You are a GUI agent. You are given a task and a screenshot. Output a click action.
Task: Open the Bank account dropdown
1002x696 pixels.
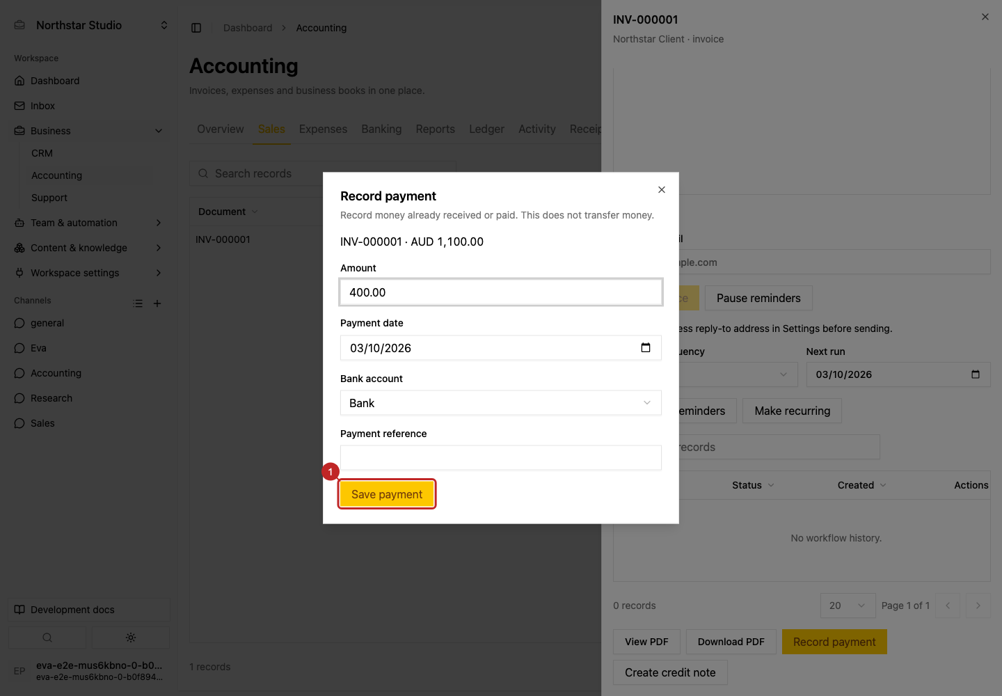point(500,403)
